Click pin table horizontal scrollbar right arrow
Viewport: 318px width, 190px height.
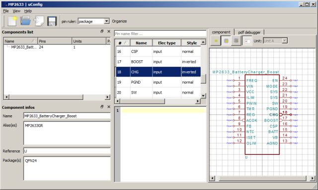pyautogui.click(x=198, y=101)
